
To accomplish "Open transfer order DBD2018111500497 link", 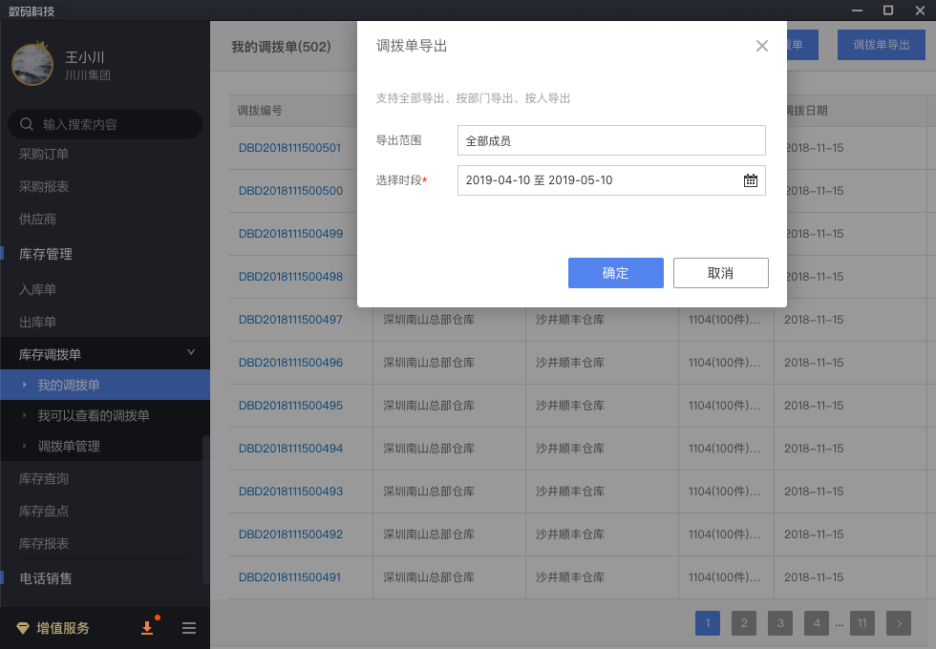I will tap(290, 320).
